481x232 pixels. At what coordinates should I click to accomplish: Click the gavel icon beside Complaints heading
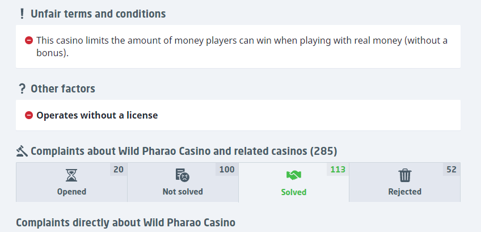22,151
